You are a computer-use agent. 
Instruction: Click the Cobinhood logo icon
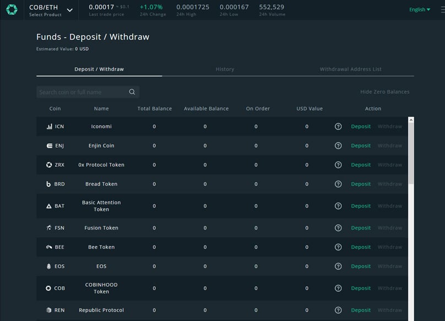(12, 10)
